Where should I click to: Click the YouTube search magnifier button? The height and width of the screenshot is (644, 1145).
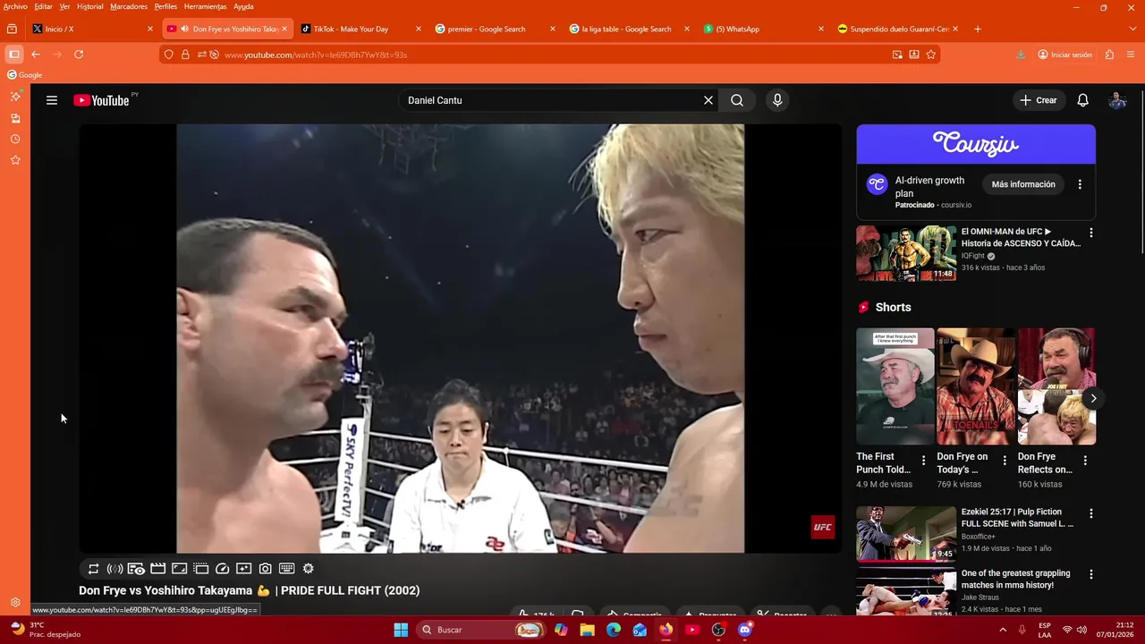[x=737, y=100]
